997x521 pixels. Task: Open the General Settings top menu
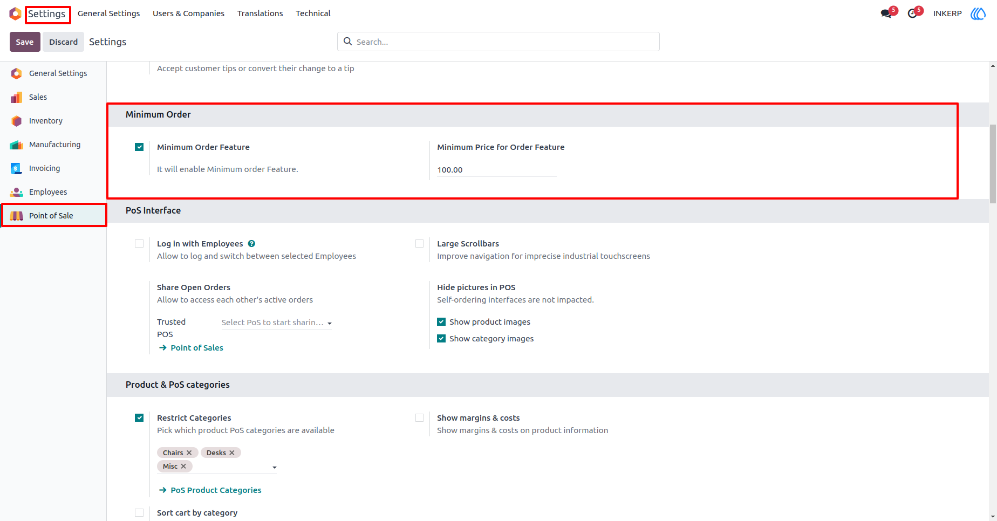108,13
